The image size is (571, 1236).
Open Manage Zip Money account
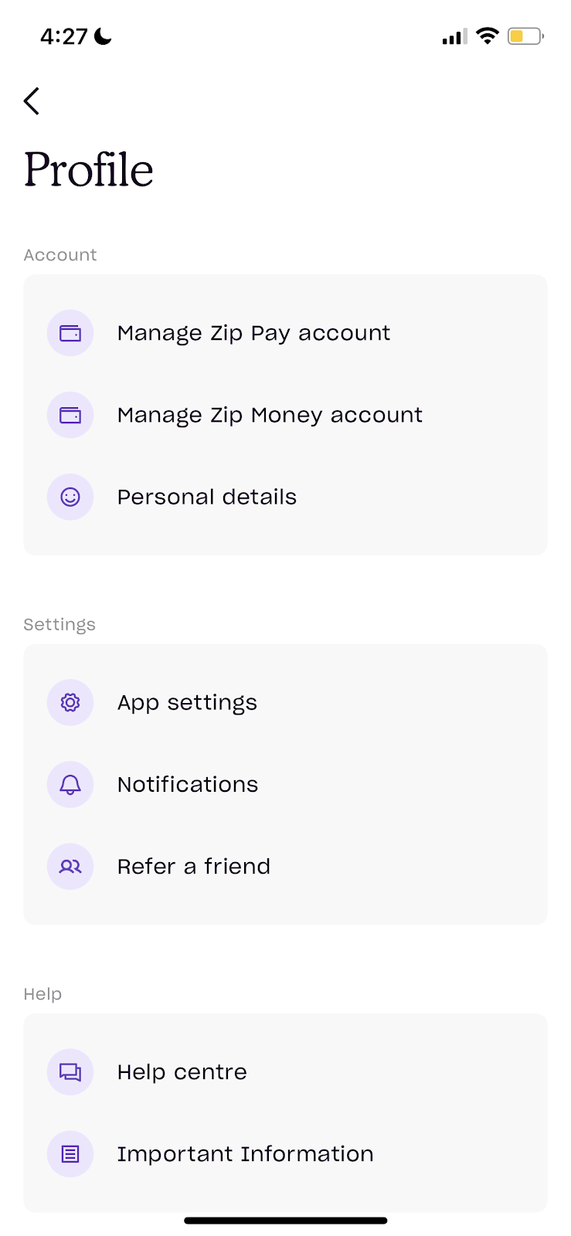(x=270, y=415)
